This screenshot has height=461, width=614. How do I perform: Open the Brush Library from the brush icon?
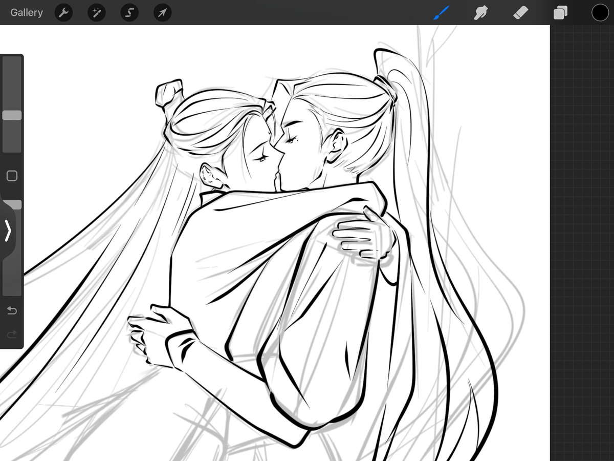tap(441, 12)
